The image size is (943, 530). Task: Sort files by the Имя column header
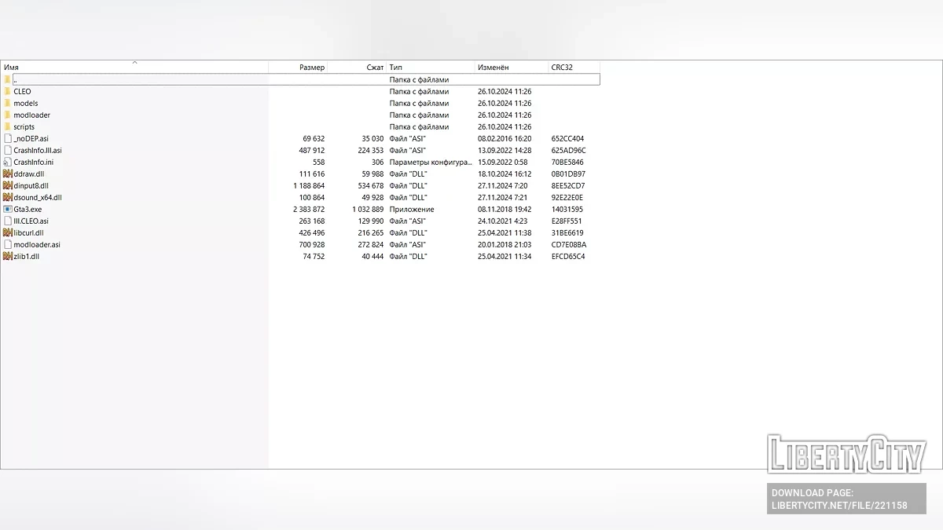(x=12, y=68)
